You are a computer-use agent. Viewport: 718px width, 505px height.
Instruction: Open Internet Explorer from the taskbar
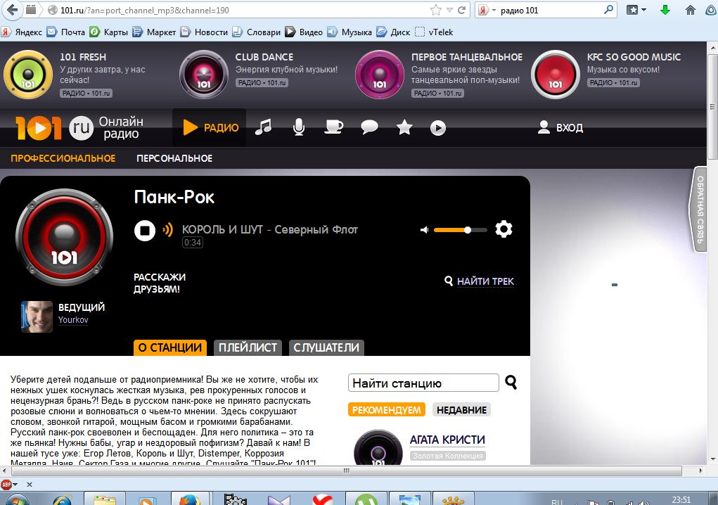(x=63, y=499)
